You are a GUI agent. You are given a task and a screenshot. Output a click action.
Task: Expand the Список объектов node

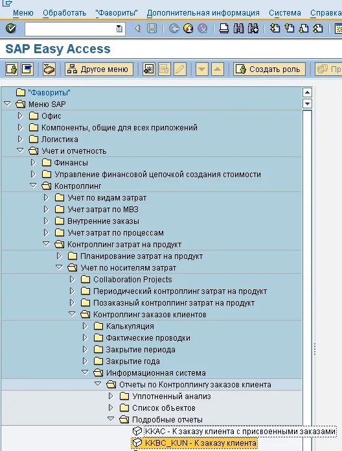pyautogui.click(x=111, y=408)
